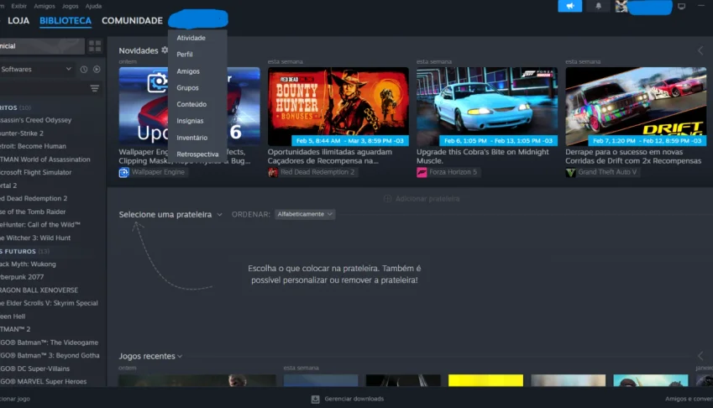Viewport: 713px width, 408px height.
Task: Choose Atividade from profile dropdown
Action: pyautogui.click(x=191, y=38)
